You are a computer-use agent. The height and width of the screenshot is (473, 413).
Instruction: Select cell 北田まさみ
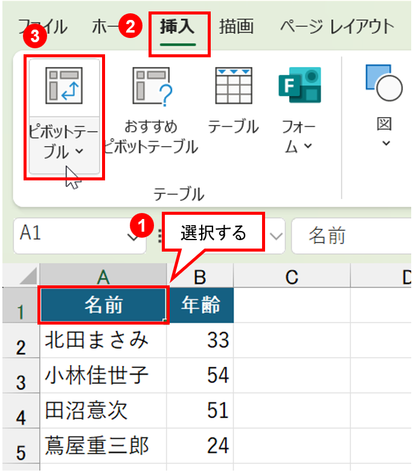(x=103, y=340)
